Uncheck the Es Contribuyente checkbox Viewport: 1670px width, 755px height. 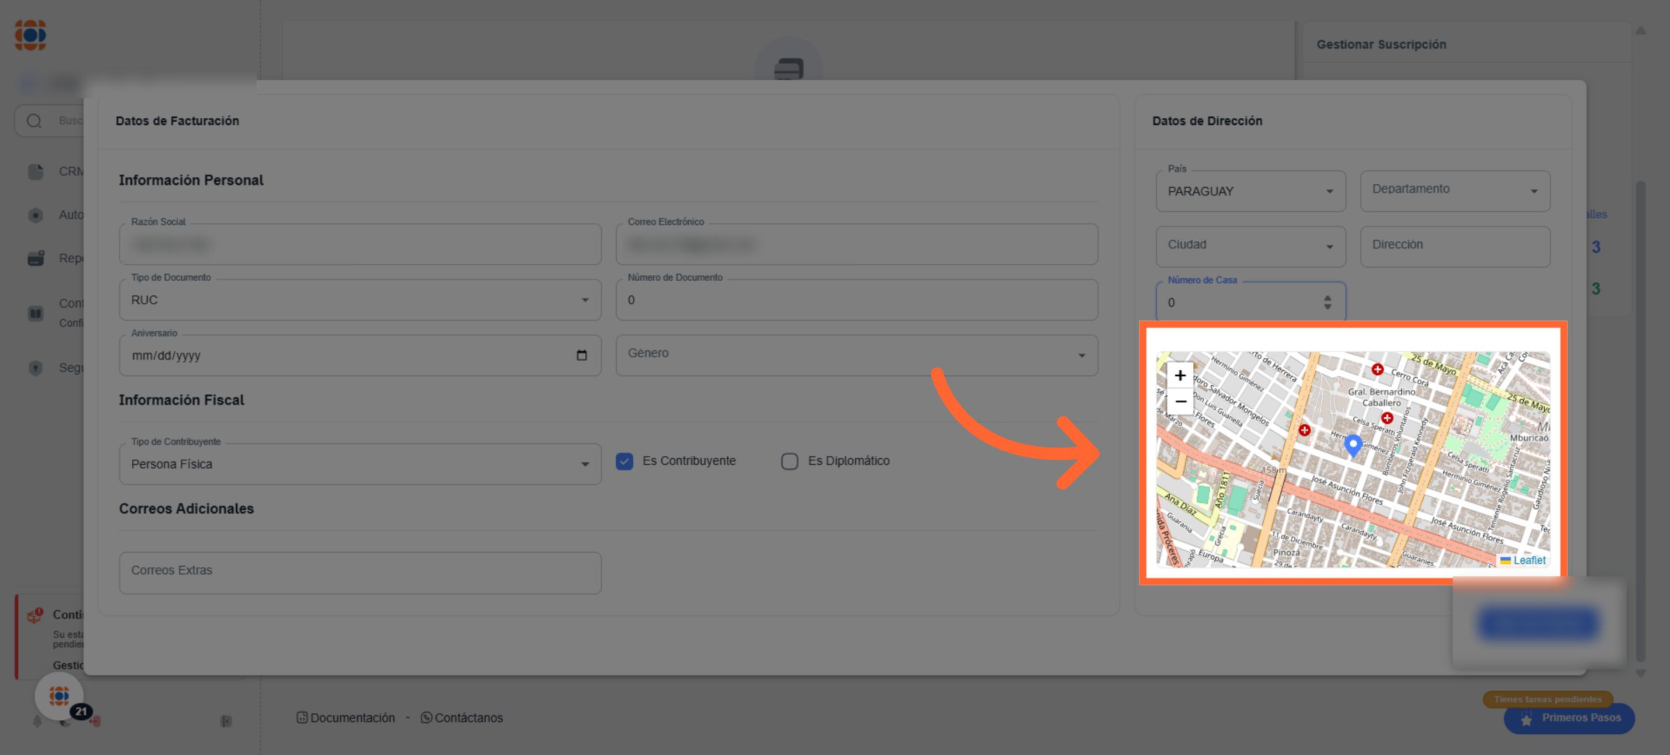pyautogui.click(x=624, y=461)
